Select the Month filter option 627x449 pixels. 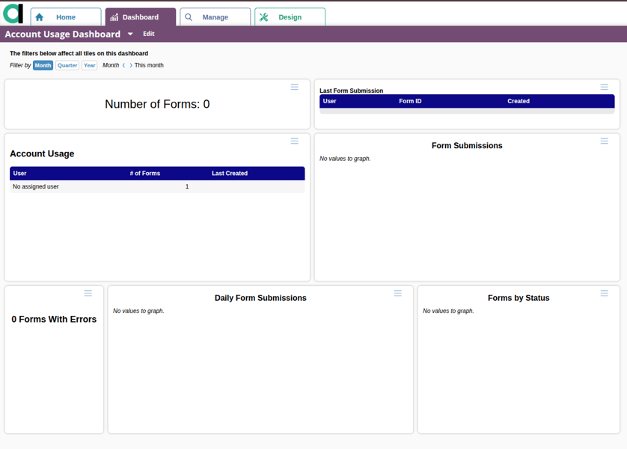pyautogui.click(x=43, y=65)
